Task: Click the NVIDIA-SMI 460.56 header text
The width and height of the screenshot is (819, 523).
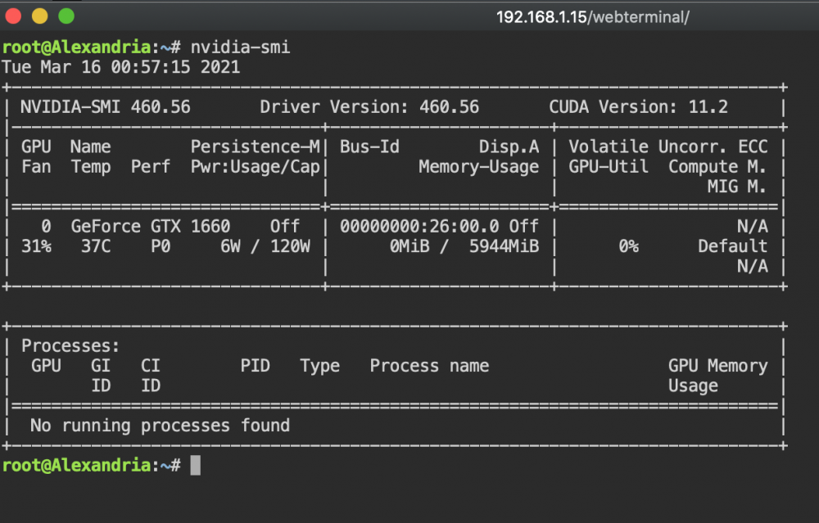Action: click(x=106, y=107)
